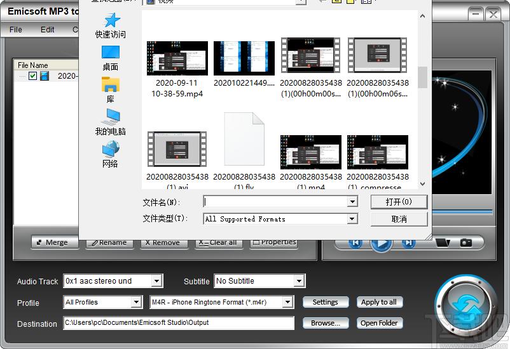Open the Edit menu
This screenshot has height=349, width=510.
pyautogui.click(x=48, y=30)
